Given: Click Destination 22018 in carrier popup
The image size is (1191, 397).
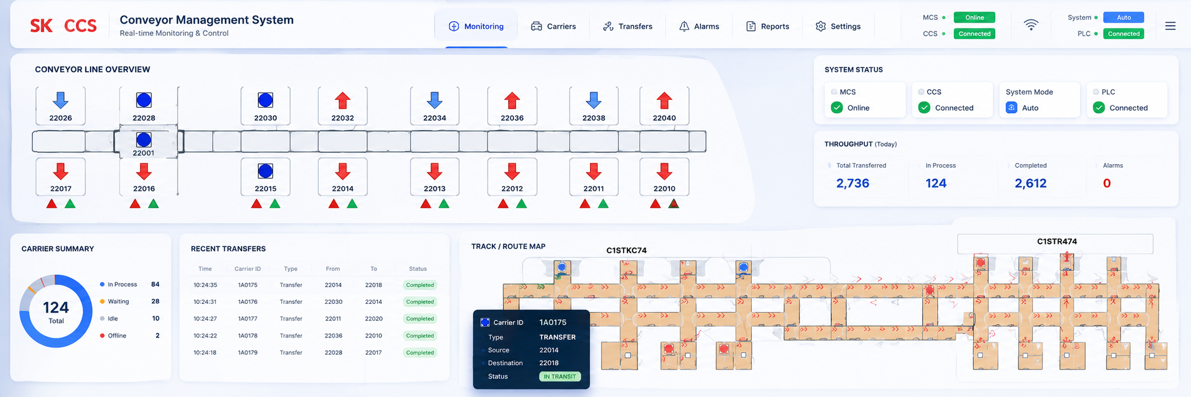Looking at the screenshot, I should tap(549, 363).
